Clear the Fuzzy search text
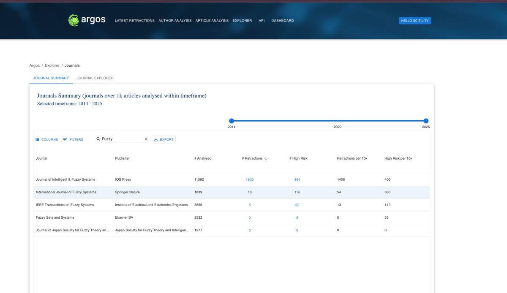The width and height of the screenshot is (507, 293). click(146, 139)
